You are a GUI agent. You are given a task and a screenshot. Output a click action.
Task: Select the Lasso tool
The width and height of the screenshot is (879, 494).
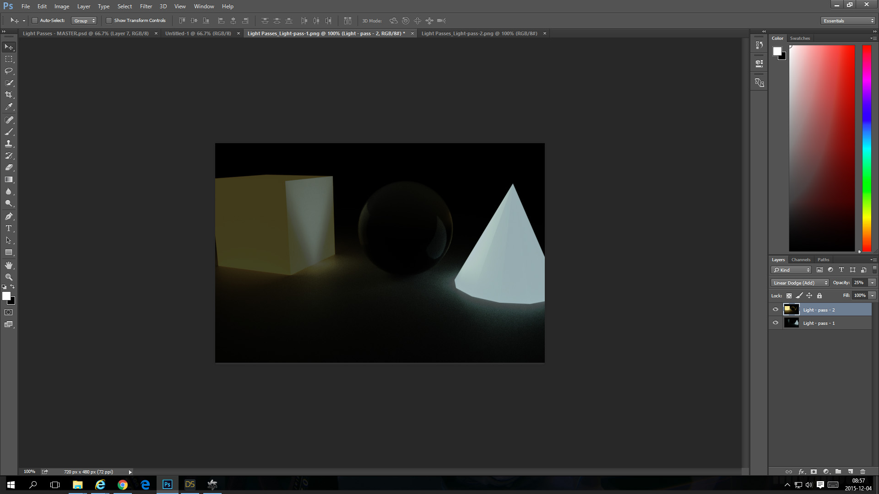pos(9,71)
